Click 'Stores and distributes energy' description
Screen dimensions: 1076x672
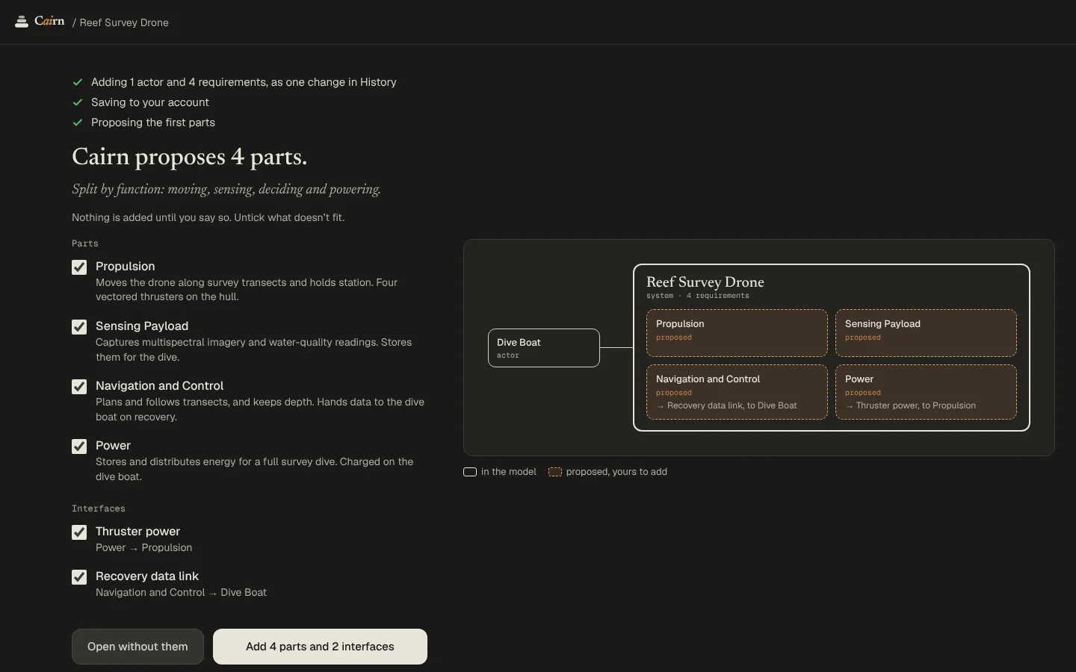coord(254,469)
